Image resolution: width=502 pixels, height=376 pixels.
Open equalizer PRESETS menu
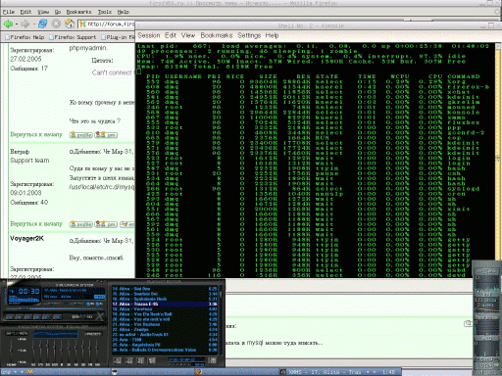coord(93,334)
